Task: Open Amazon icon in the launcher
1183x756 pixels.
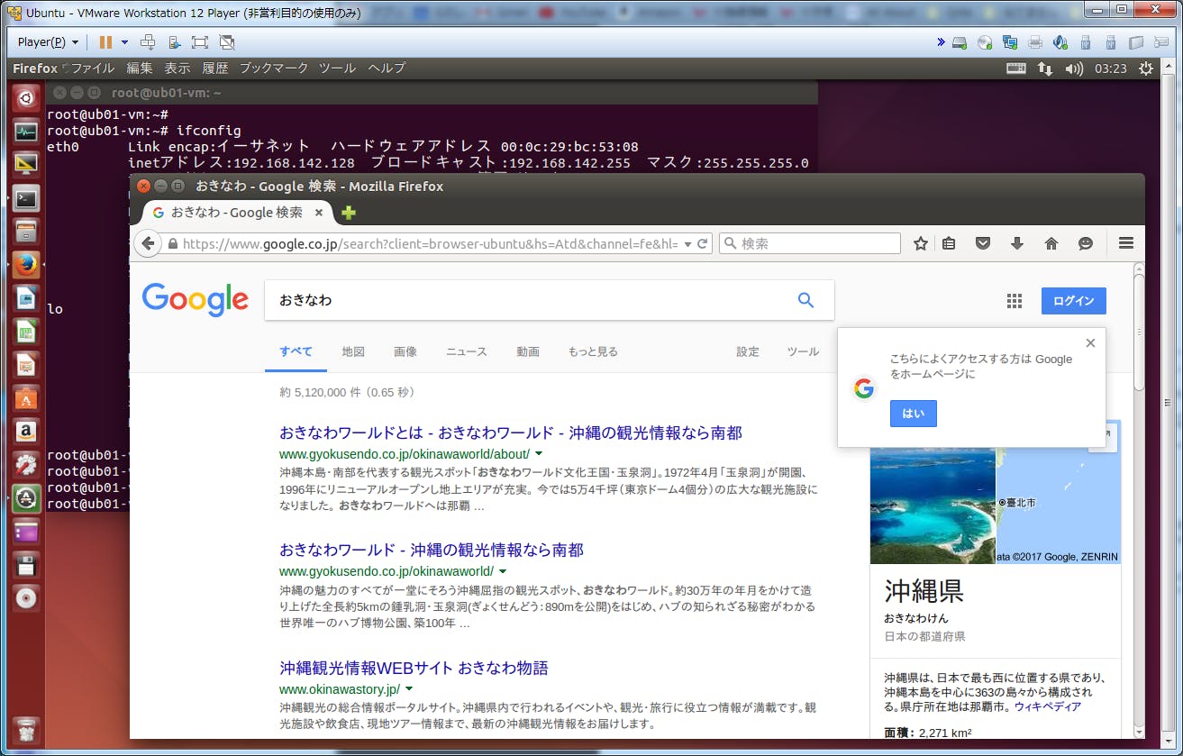Action: [x=26, y=432]
